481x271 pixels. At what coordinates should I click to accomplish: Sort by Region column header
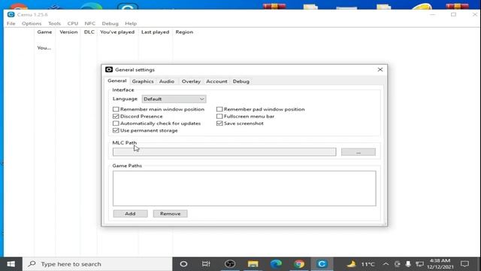coord(184,32)
